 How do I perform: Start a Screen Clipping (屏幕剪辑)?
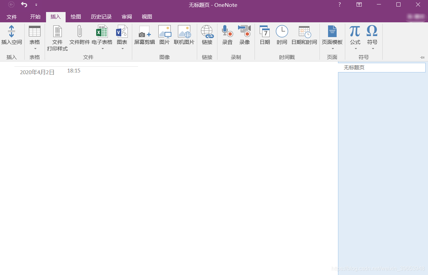click(x=145, y=32)
